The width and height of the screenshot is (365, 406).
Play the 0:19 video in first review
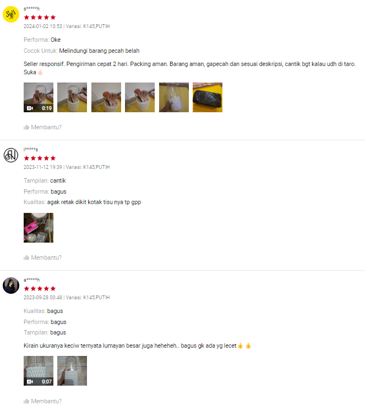pos(39,97)
